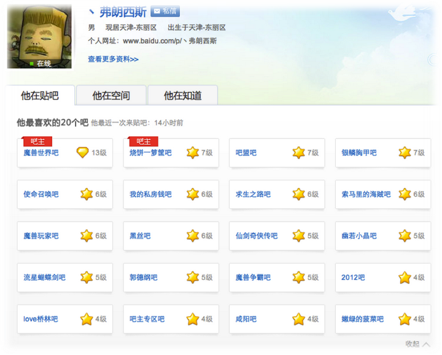Click 14小时前 last visit text
Image resolution: width=442 pixels, height=355 pixels.
coord(169,123)
